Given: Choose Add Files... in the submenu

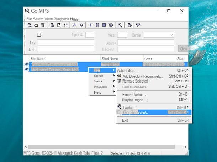Looking at the screenshot, I should (x=154, y=70).
